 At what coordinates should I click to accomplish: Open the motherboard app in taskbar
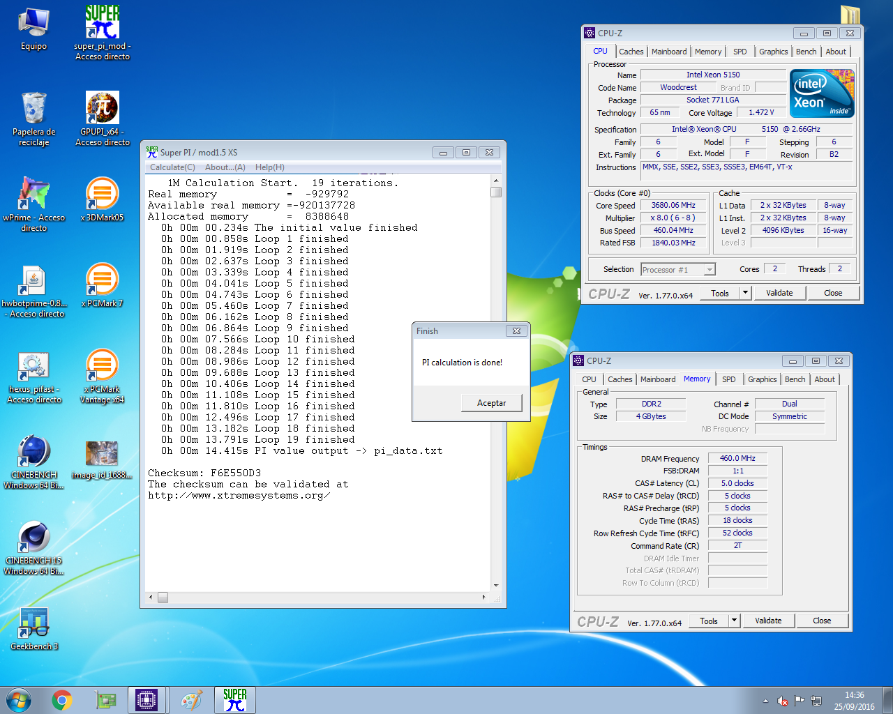[x=105, y=700]
